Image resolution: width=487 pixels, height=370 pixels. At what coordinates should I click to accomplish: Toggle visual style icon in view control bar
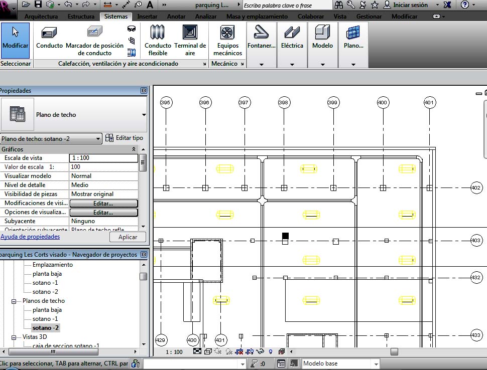click(207, 352)
